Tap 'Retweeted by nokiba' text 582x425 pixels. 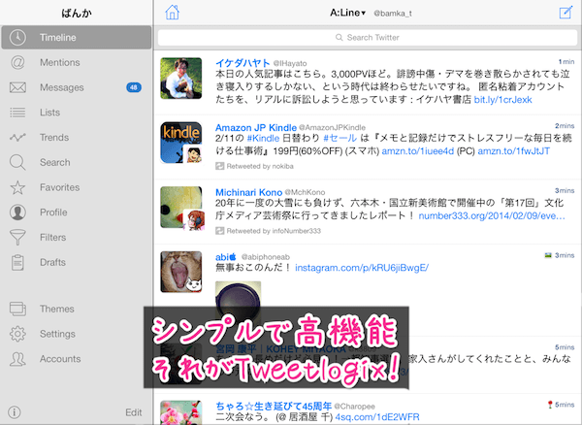coord(260,166)
